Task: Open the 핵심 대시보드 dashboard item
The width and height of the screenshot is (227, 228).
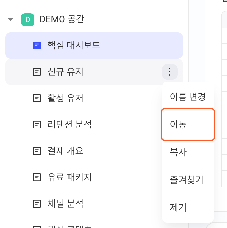Action: (x=94, y=45)
